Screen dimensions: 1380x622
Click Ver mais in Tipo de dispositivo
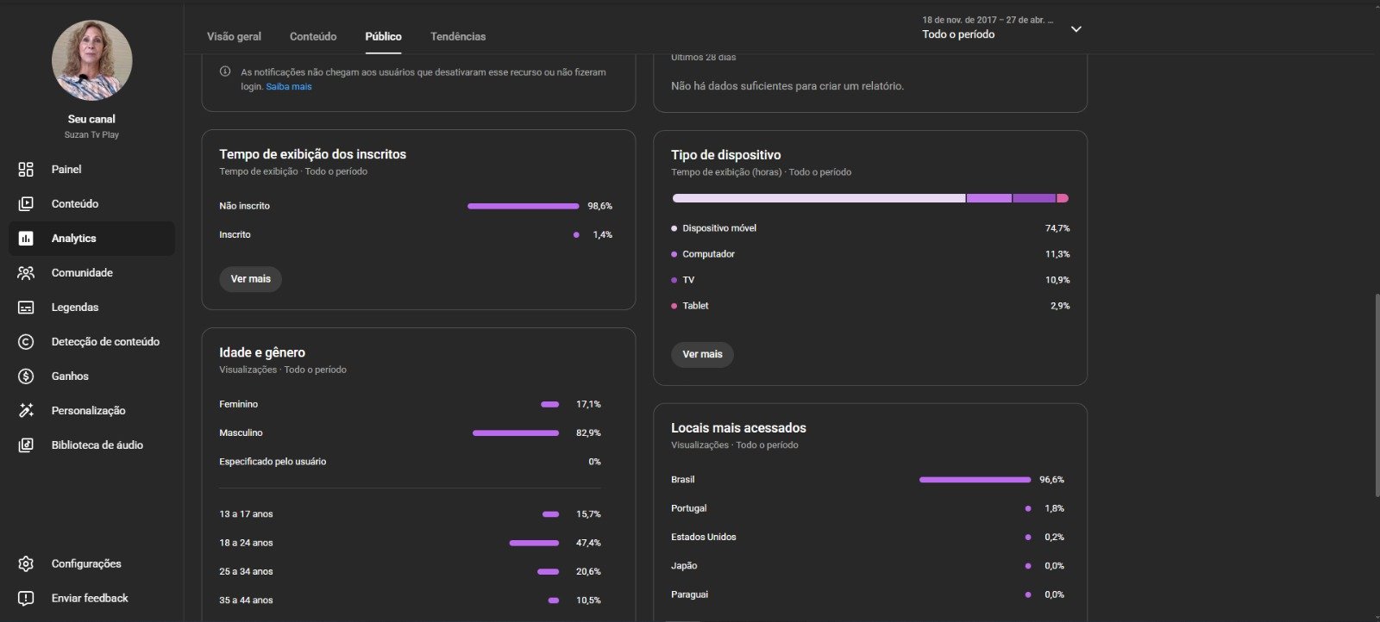click(x=702, y=355)
